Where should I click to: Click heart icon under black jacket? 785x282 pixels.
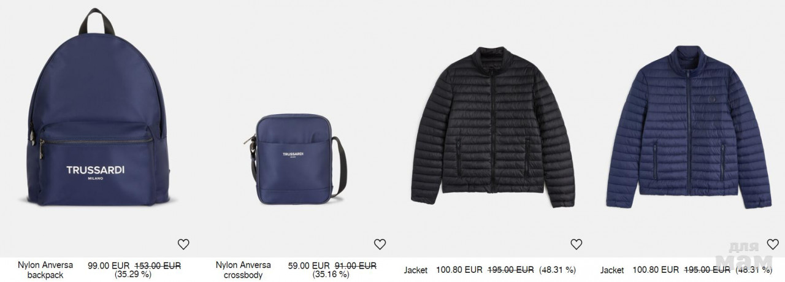point(576,244)
